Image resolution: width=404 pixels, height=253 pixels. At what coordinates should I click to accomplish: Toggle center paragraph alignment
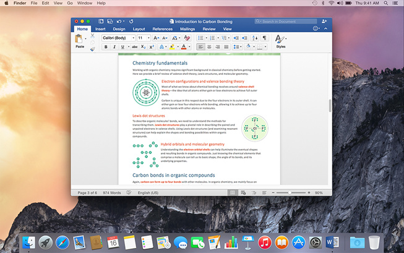209,47
